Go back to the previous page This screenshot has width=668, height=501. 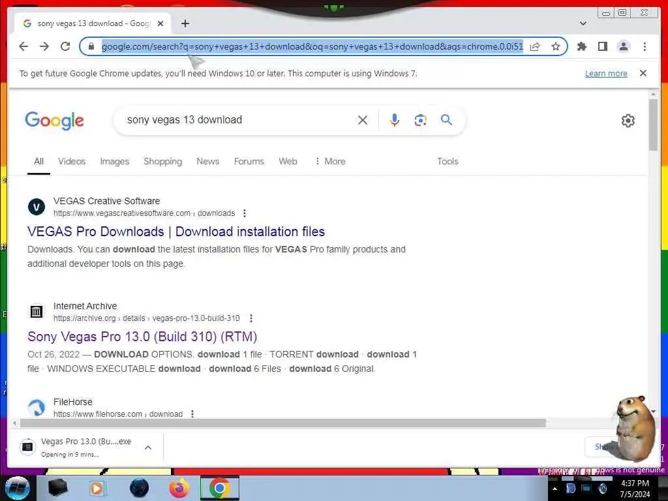coord(23,46)
